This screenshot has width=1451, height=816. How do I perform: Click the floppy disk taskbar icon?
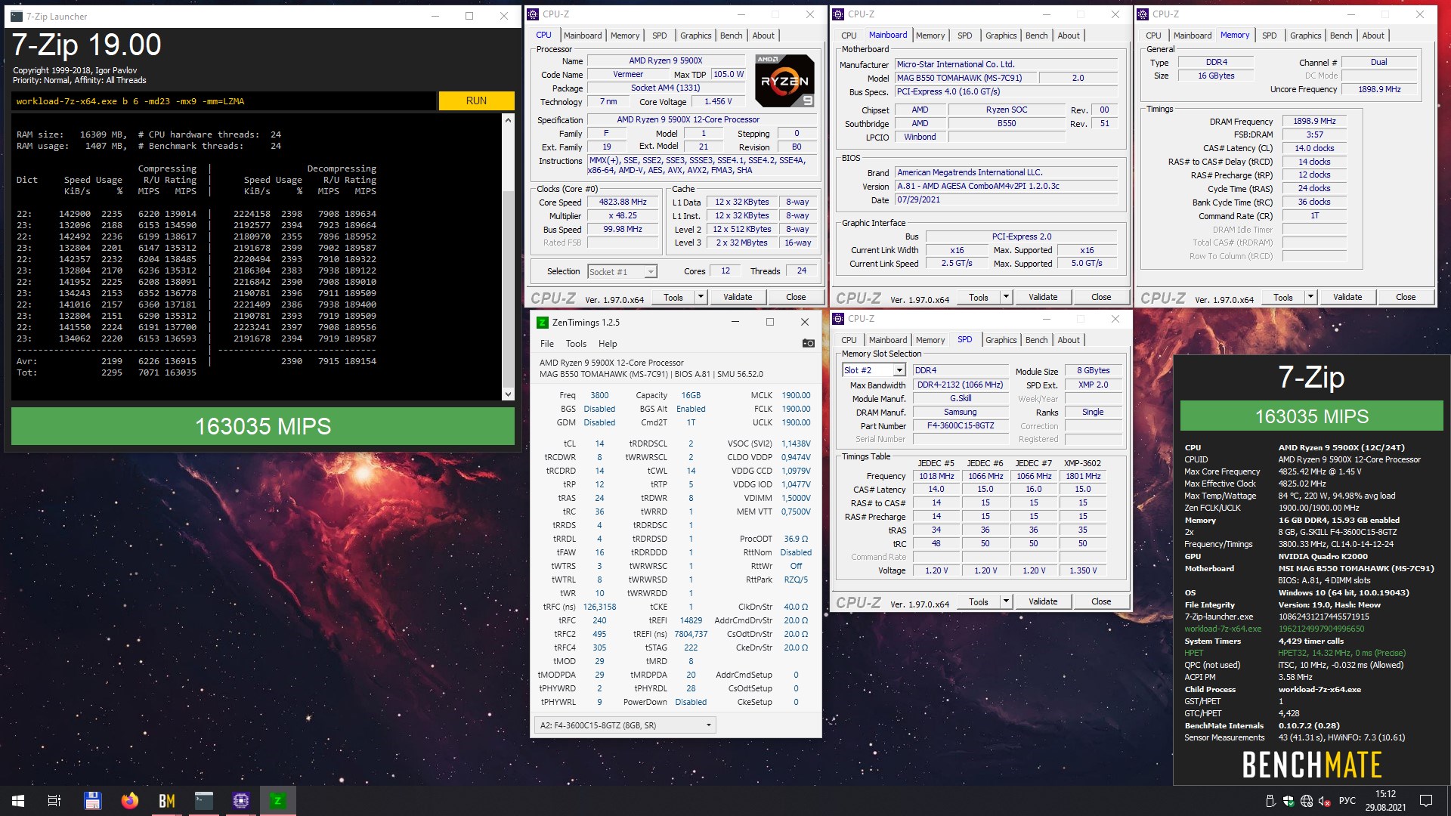coord(93,801)
